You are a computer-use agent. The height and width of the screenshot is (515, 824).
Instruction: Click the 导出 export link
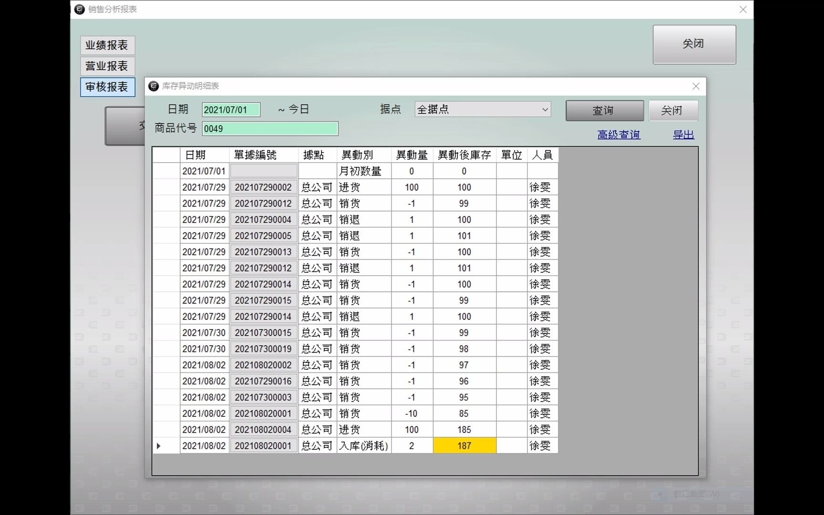coord(683,134)
